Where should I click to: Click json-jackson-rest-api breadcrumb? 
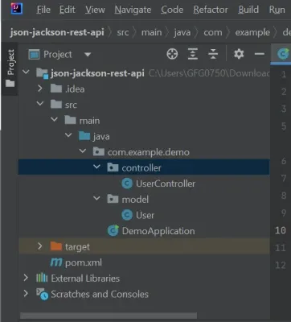57,32
